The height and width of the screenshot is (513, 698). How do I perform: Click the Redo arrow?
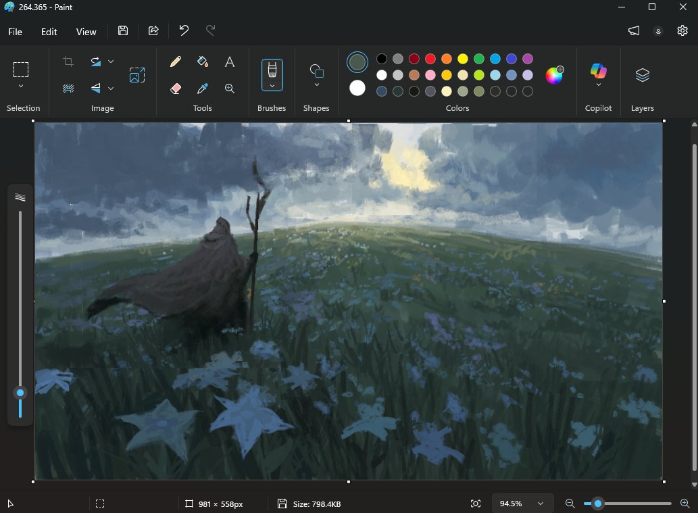[x=211, y=30]
